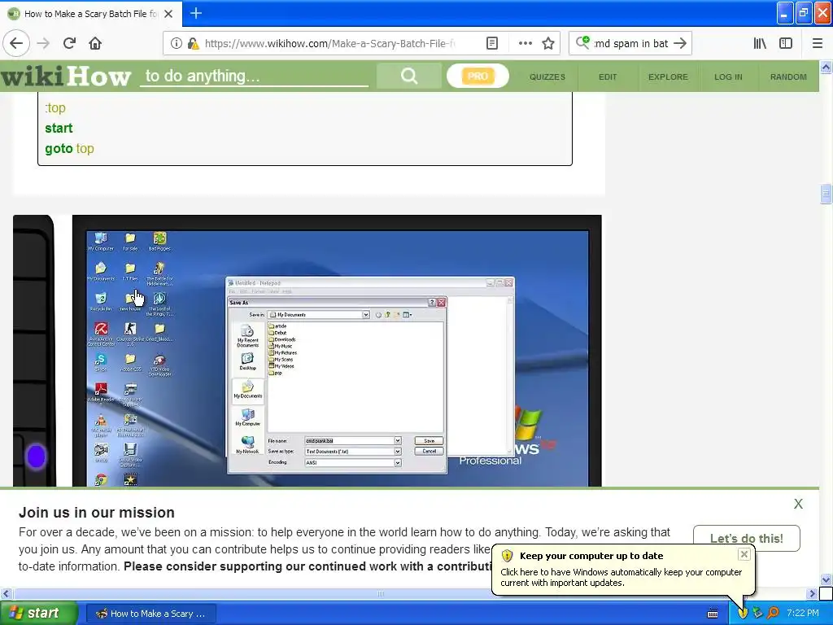833x625 pixels.
Task: Go back to the previous page
Action: coord(16,43)
